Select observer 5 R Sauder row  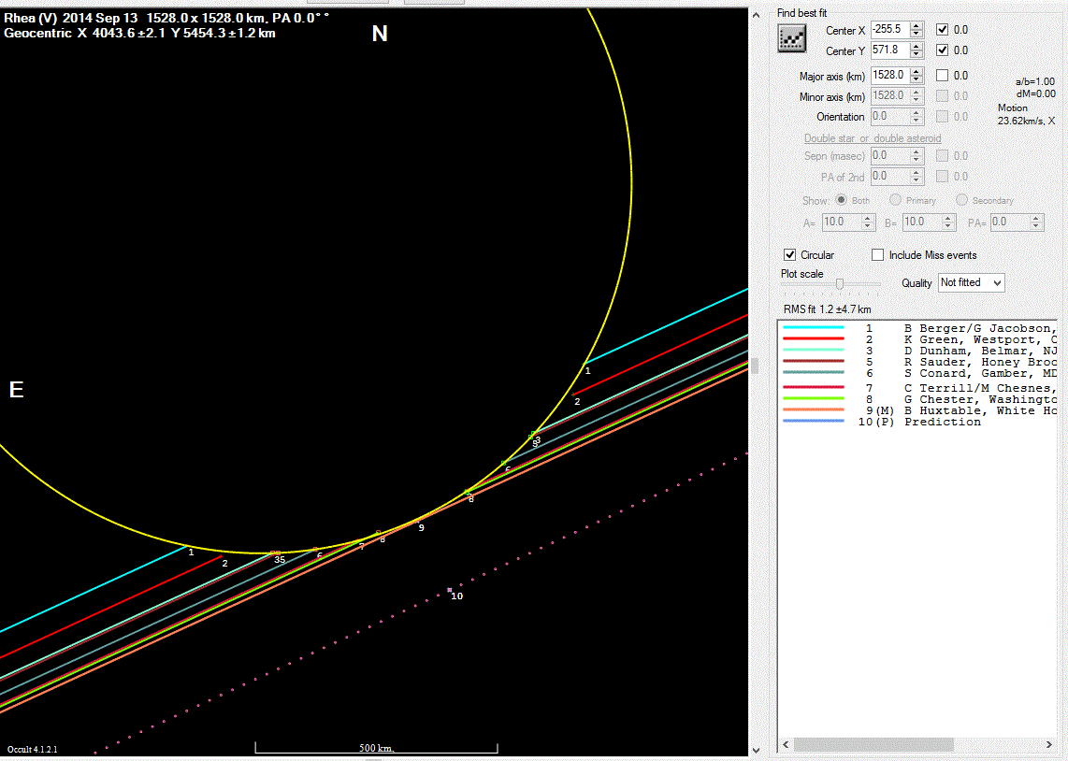(x=917, y=362)
